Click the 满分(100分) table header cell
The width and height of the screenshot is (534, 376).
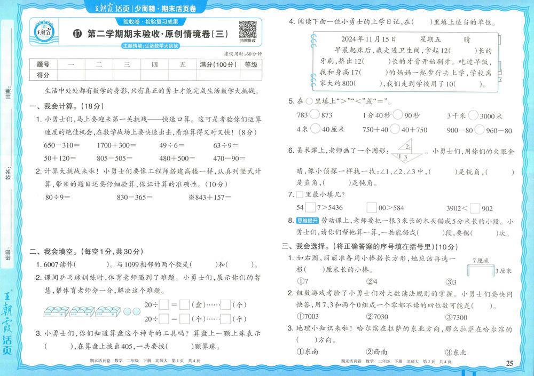[218, 65]
